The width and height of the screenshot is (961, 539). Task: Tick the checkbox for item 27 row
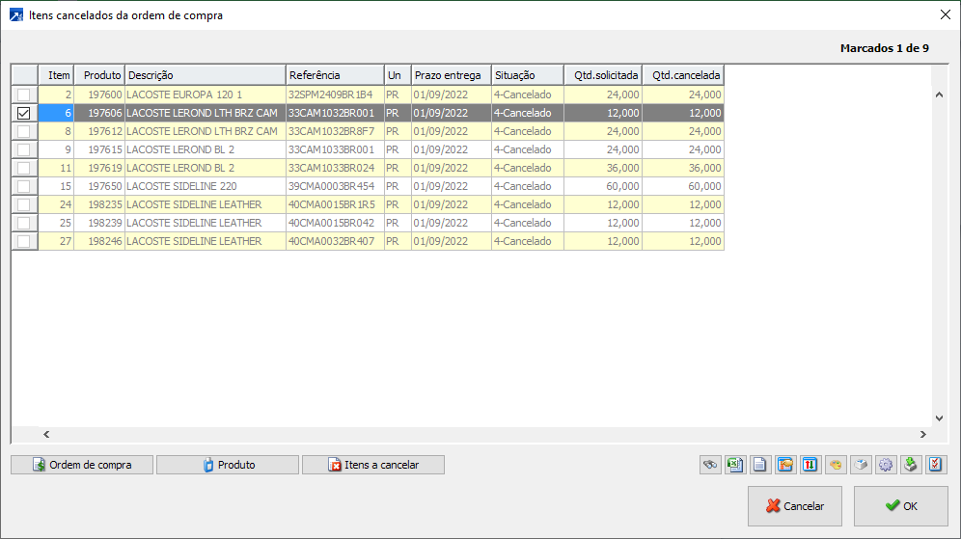click(x=24, y=241)
